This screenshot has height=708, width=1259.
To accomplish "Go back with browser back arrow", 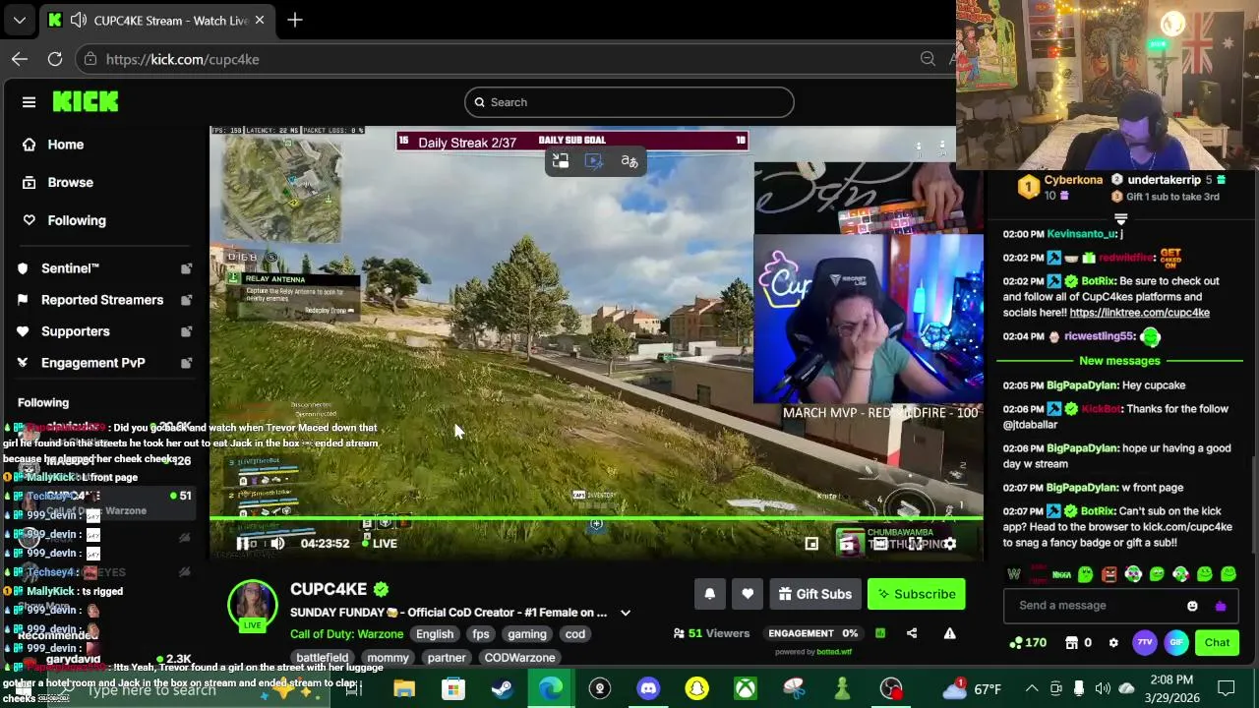I will pos(20,59).
